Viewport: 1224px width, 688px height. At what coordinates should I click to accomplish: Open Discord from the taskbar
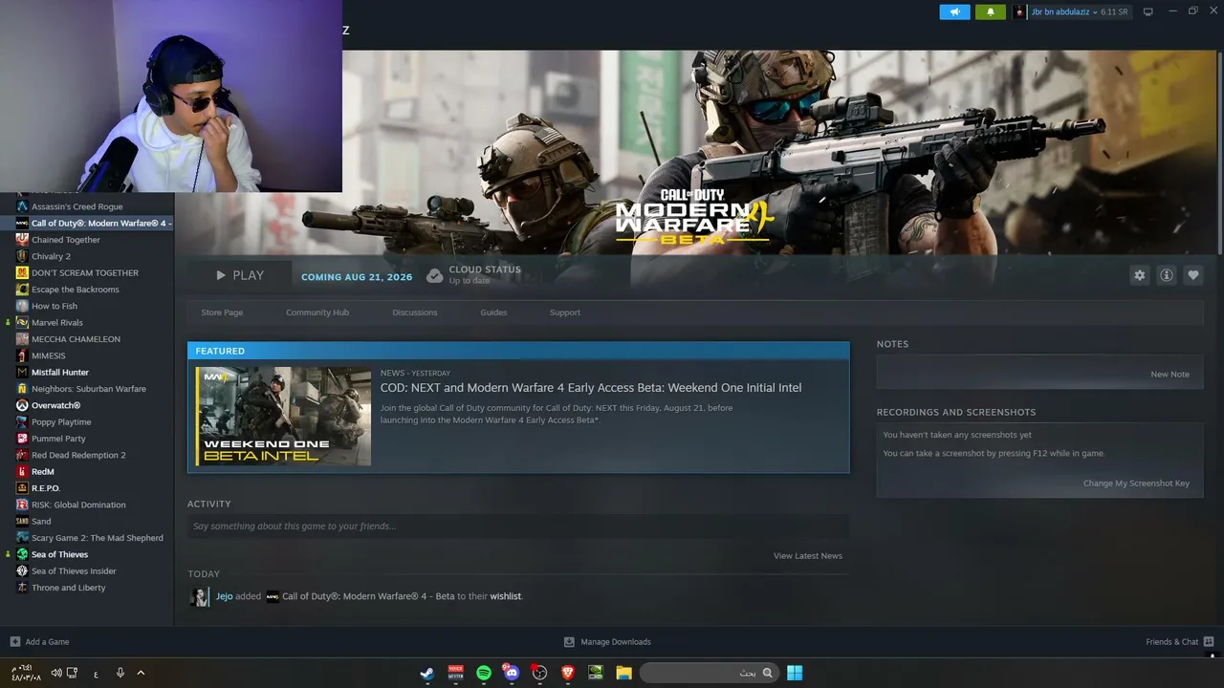[512, 673]
